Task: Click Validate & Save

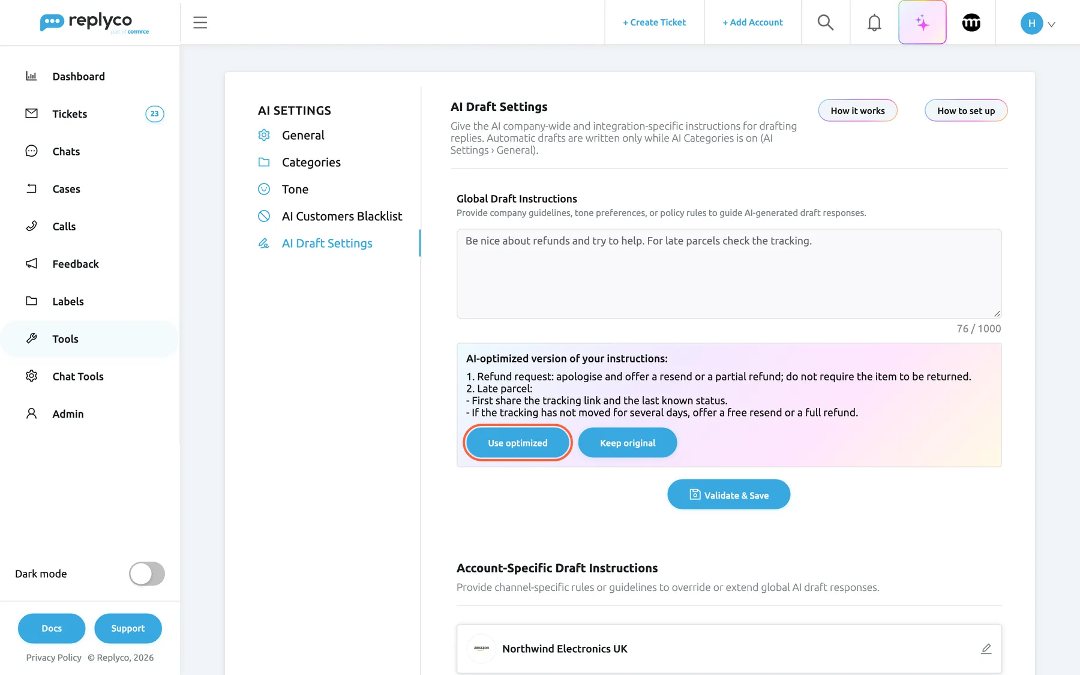Action: (x=728, y=494)
